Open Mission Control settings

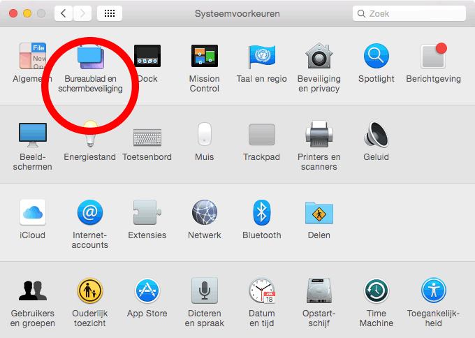[205, 57]
